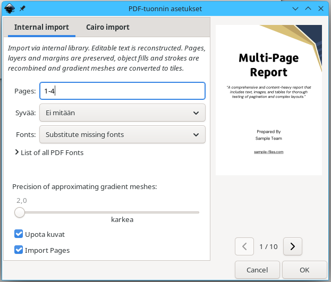
Task: Toggle the Upota kuvat checkbox
Action: click(19, 234)
